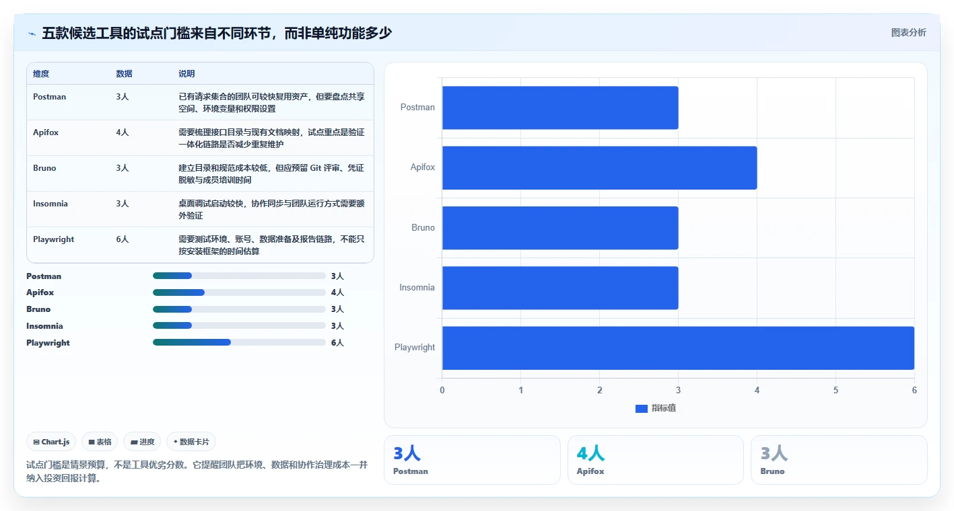Image resolution: width=954 pixels, height=511 pixels.
Task: Select the 数据卡片 tag chip
Action: click(x=191, y=442)
